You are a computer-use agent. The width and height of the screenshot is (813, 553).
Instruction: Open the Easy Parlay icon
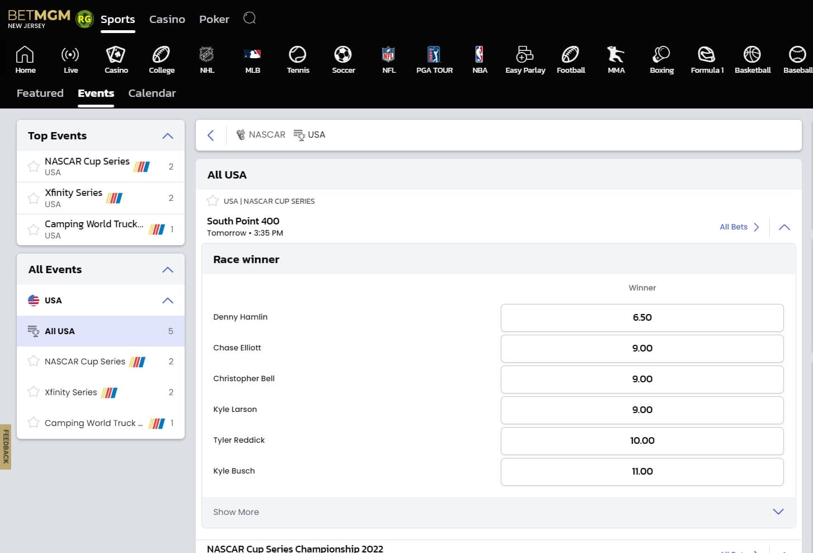point(525,59)
